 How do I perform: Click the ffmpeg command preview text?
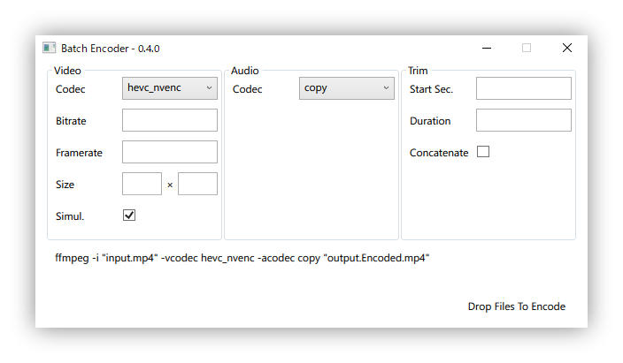click(242, 257)
